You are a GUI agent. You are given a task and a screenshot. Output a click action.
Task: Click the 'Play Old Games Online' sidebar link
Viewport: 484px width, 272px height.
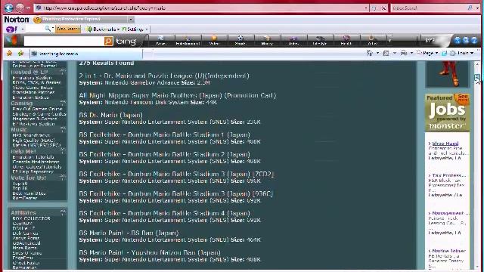click(37, 109)
